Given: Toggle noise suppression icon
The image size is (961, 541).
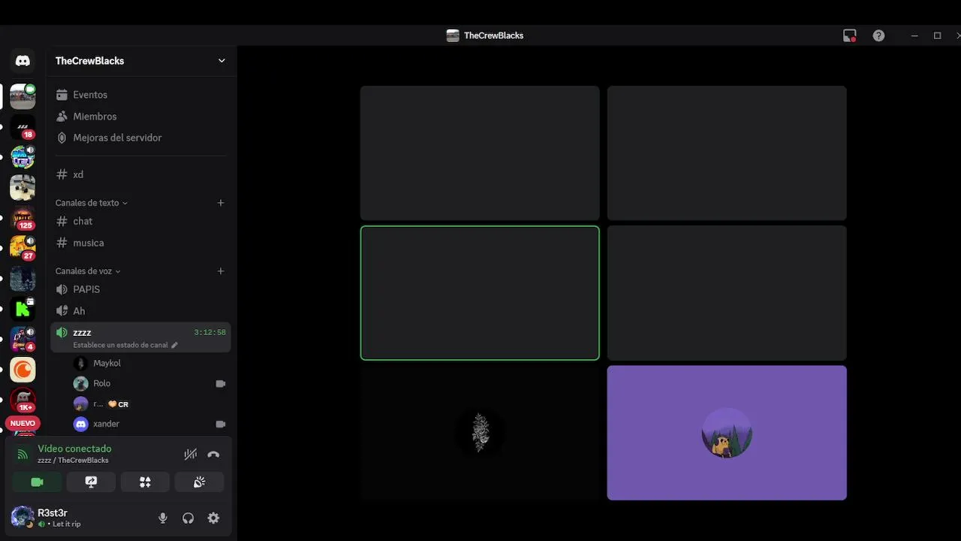Looking at the screenshot, I should click(x=191, y=454).
